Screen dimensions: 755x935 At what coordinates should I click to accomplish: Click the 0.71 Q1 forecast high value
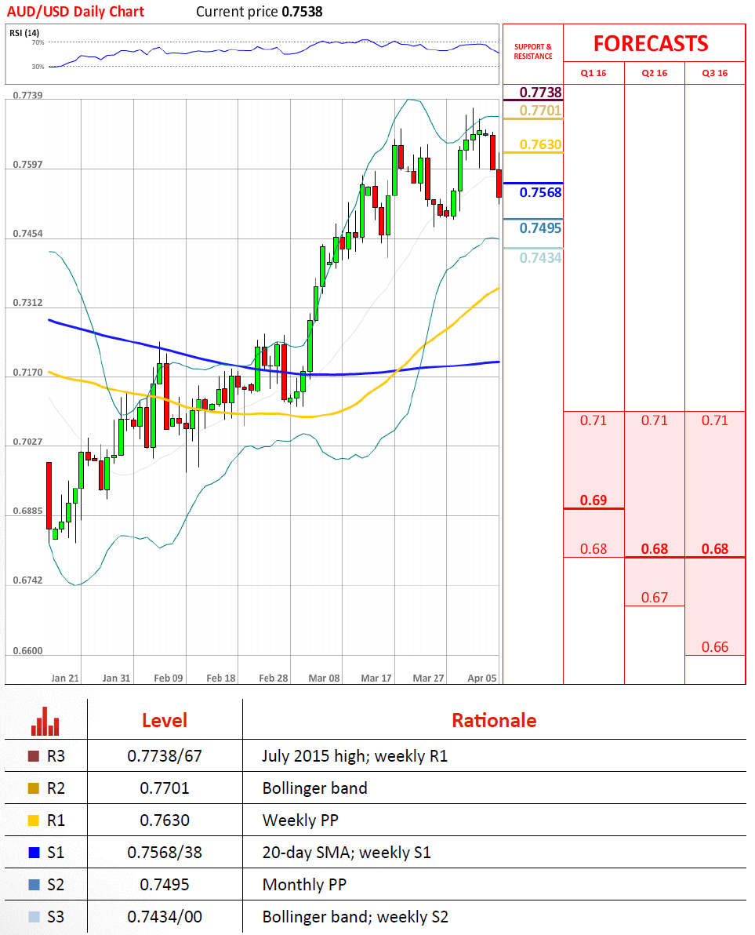coord(593,420)
